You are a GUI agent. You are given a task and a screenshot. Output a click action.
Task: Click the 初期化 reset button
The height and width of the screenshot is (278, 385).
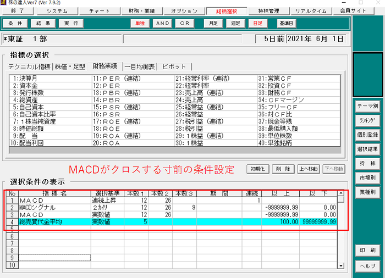257,169
